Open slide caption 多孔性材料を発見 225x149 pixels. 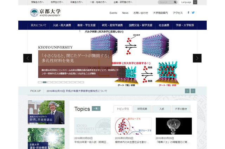(x=58, y=61)
